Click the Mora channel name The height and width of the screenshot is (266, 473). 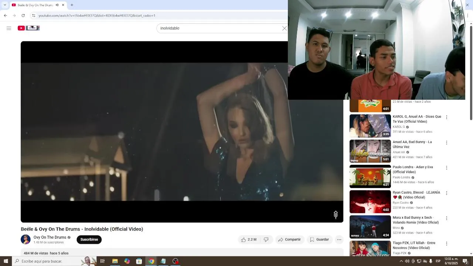pos(396,228)
